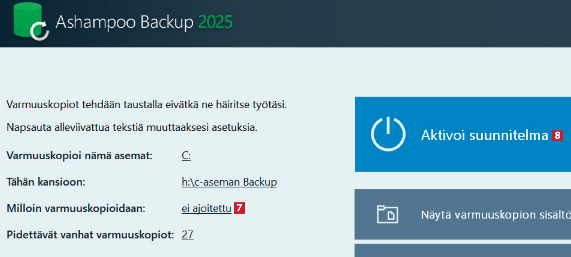Click the red number 8 marker
The width and height of the screenshot is (571, 257).
[x=557, y=135]
